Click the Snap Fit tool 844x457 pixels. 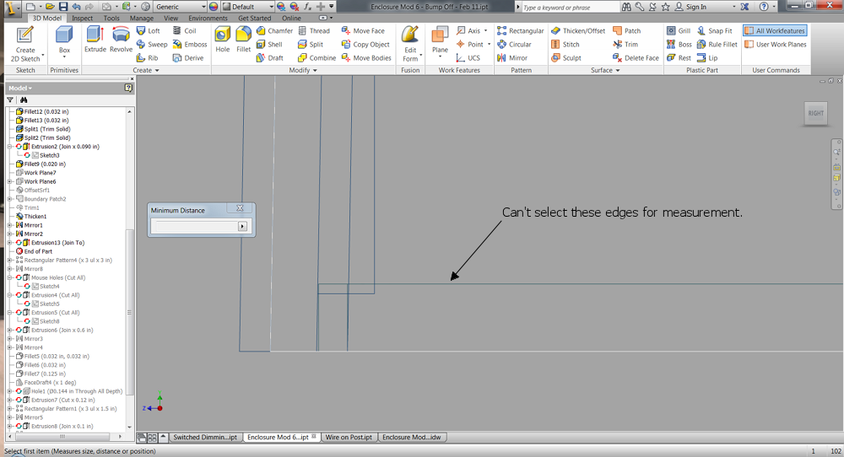(715, 30)
